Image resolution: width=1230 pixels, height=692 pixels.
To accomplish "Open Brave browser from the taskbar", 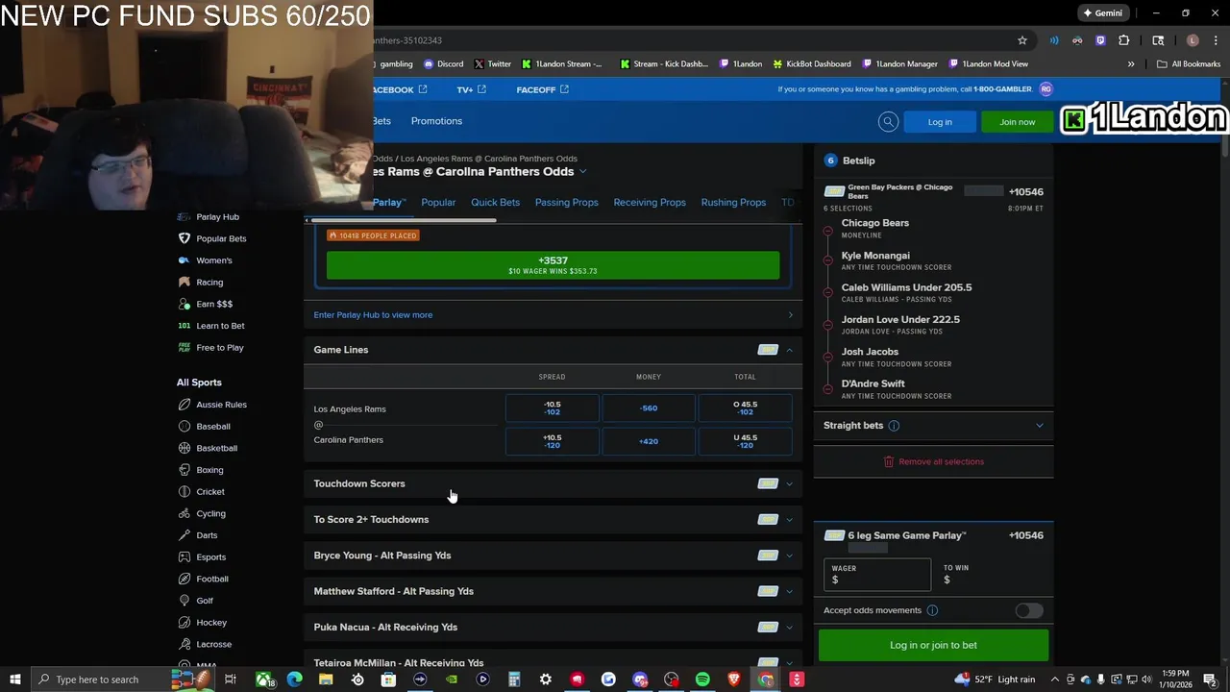I will [x=734, y=680].
